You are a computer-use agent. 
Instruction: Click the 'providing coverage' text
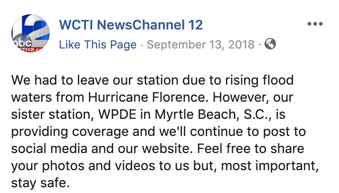click(70, 132)
